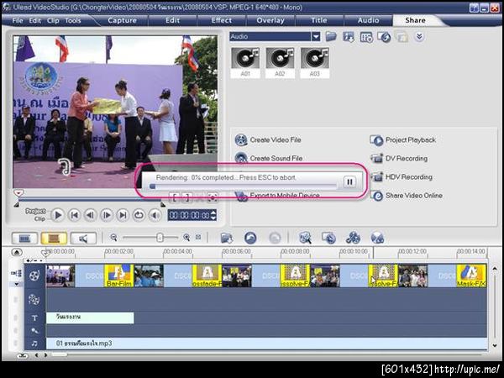Click Project Playback

402,139
